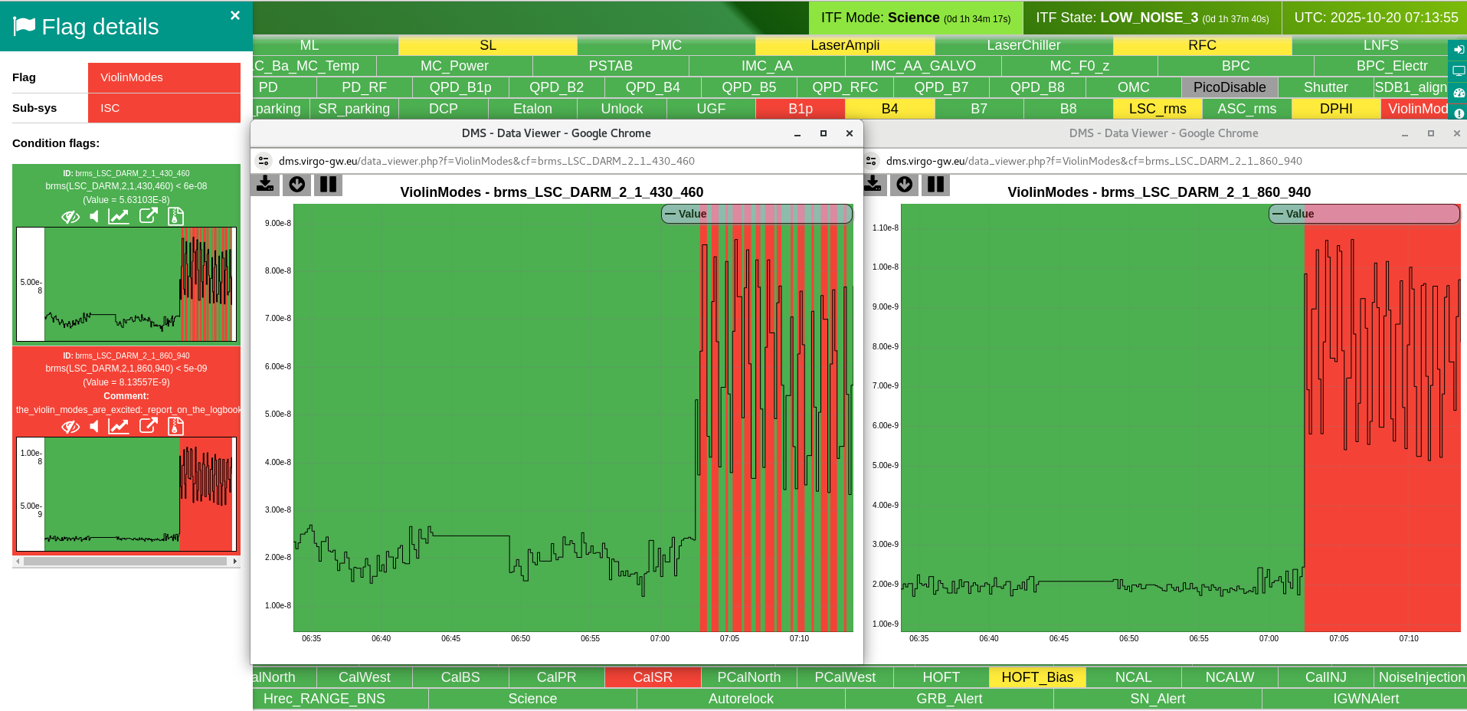Toggle visibility eye for 860_940 condition flag
Screen dimensions: 1467x711
70,427
